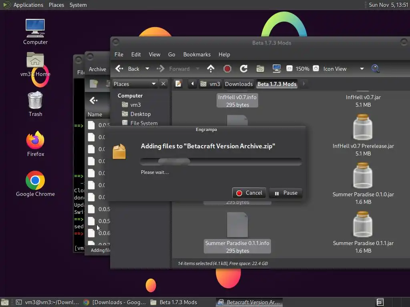Select Beta 1.7.3 Mods path button

tap(277, 84)
